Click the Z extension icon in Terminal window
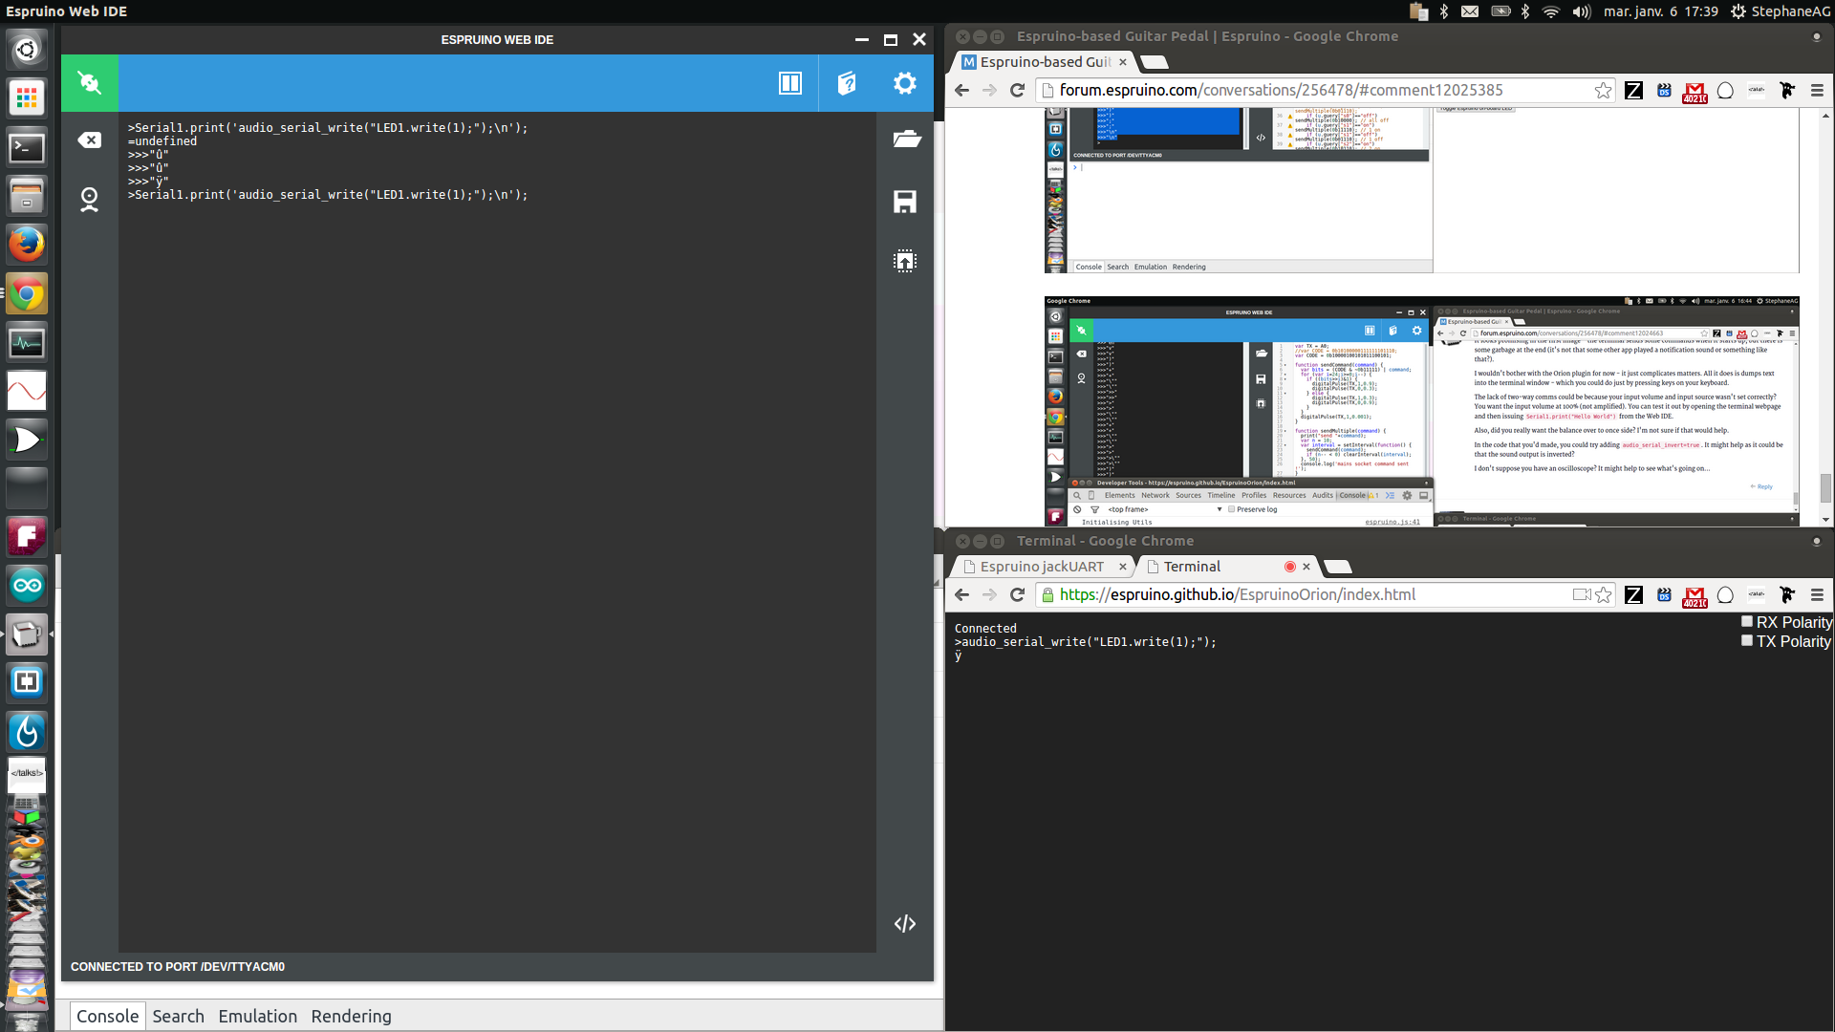 tap(1633, 594)
